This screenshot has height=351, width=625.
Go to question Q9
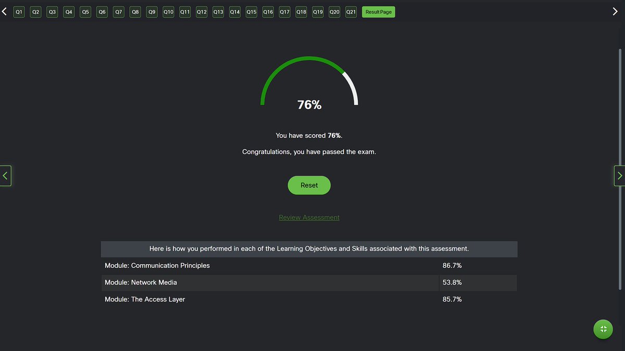click(152, 11)
